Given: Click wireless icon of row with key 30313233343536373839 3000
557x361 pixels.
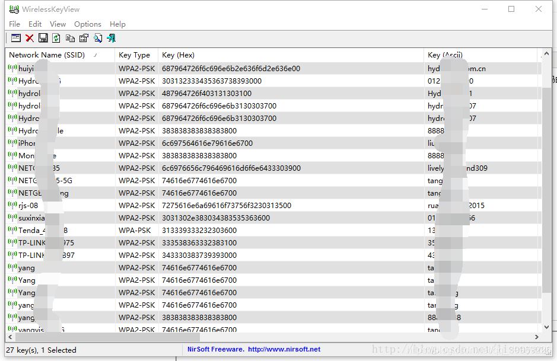Looking at the screenshot, I should click(12, 81).
